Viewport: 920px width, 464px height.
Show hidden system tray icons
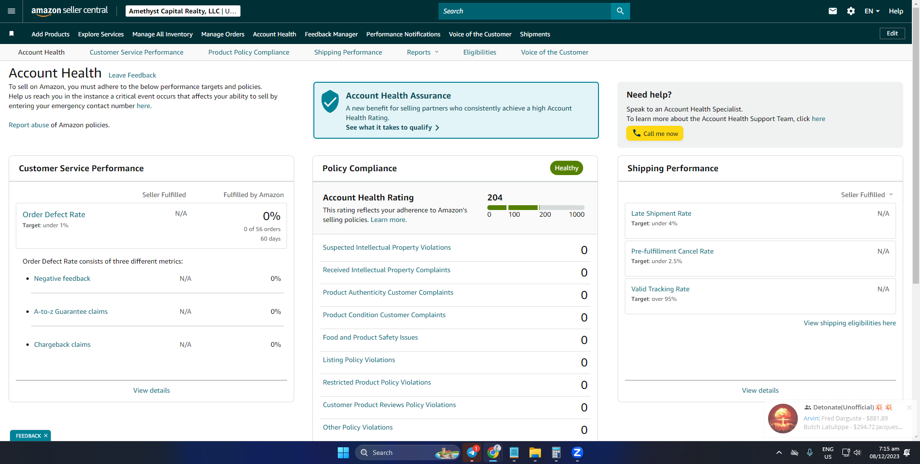779,453
